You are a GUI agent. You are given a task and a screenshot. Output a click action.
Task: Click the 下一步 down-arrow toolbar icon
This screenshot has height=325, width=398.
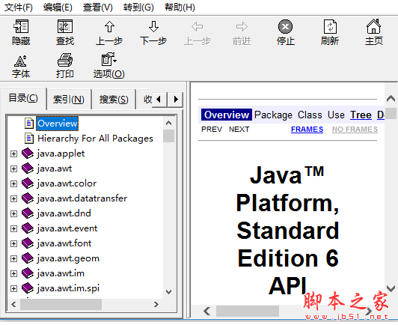pos(153,26)
